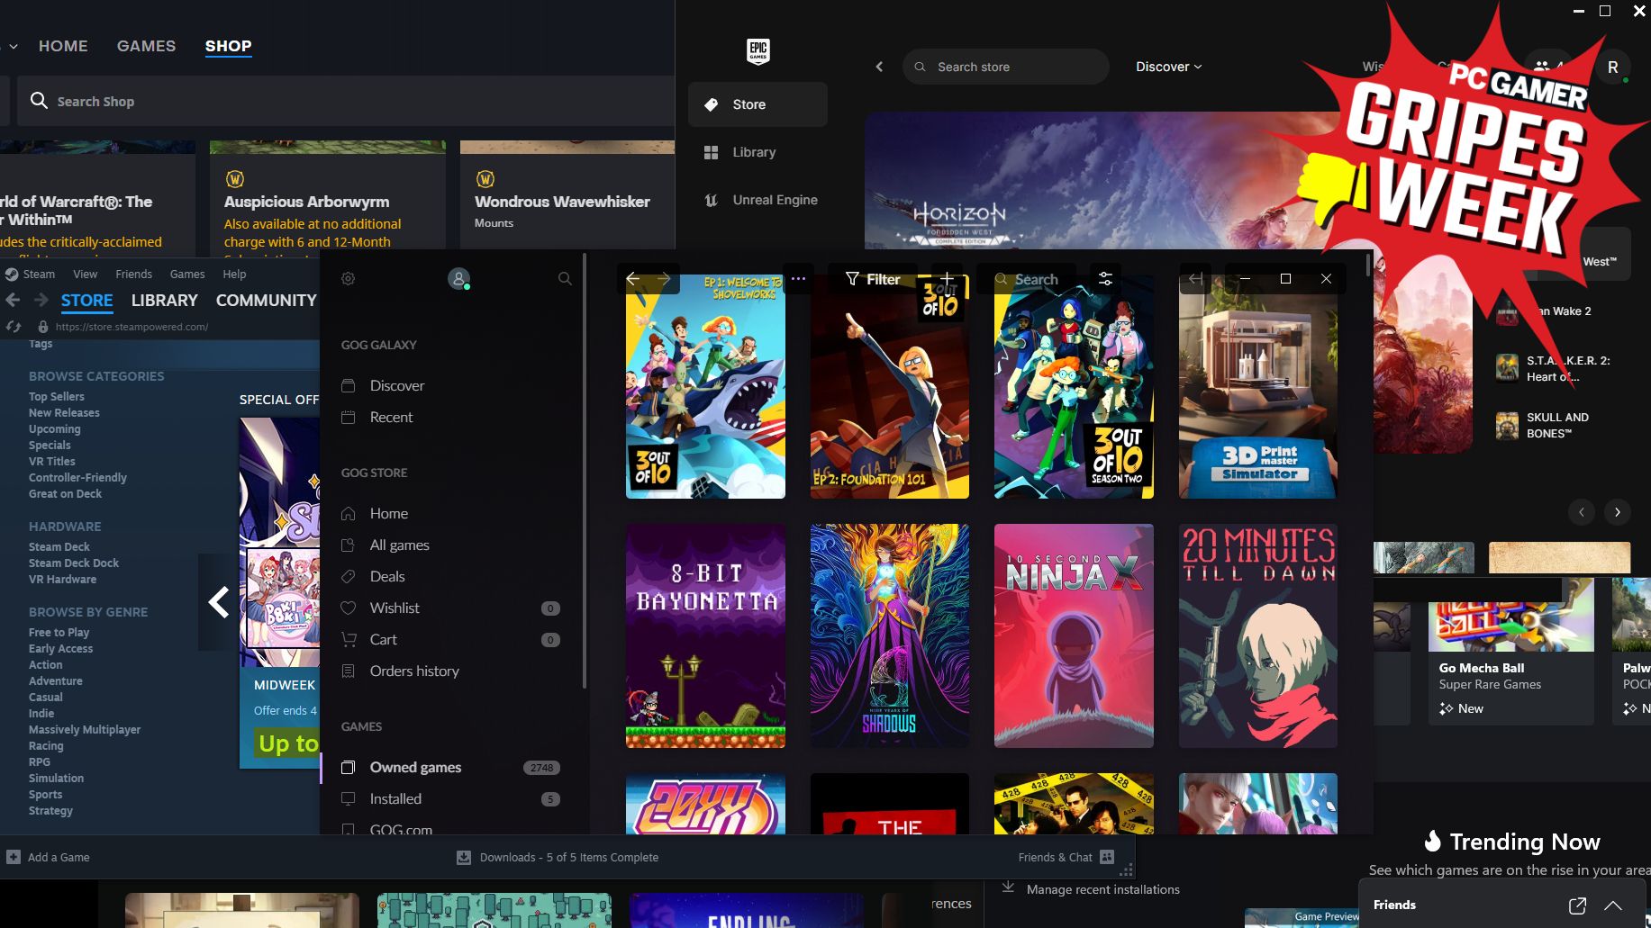This screenshot has width=1651, height=928.
Task: Click the plus icon in GOG grid toolbar
Action: tap(947, 279)
